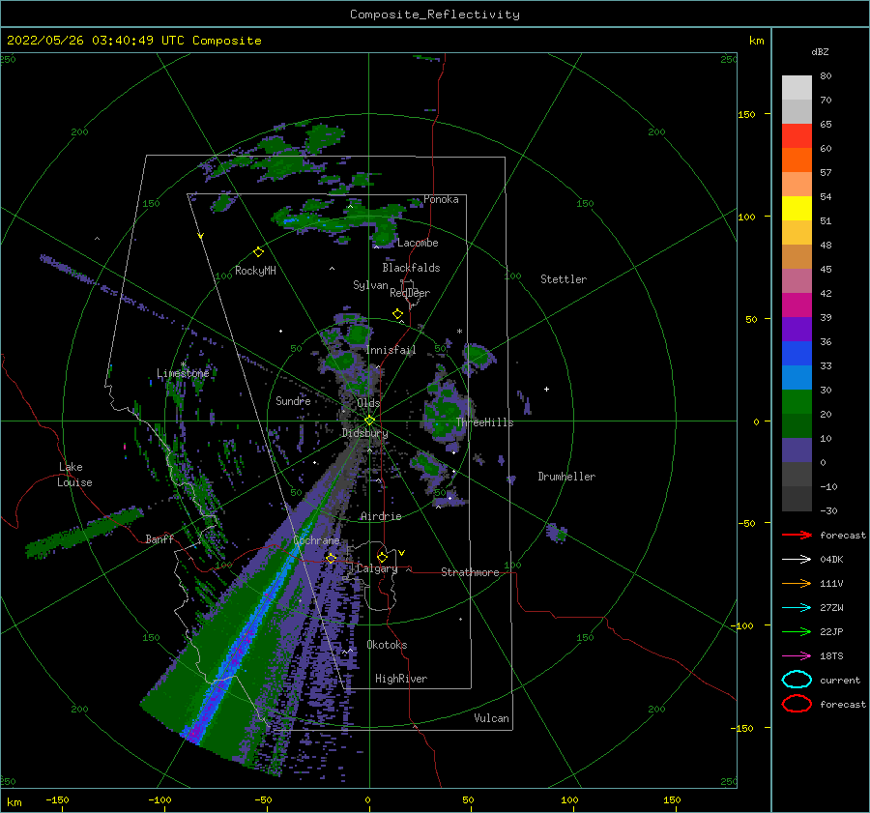This screenshot has width=870, height=813.
Task: Select the light gray 70–80 dBZ swatch
Action: (797, 88)
